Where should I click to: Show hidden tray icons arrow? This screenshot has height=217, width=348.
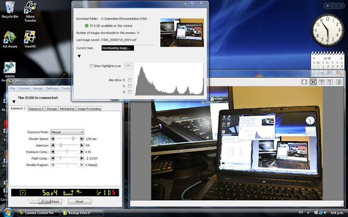(308, 213)
